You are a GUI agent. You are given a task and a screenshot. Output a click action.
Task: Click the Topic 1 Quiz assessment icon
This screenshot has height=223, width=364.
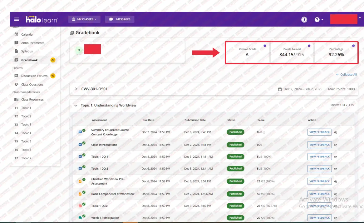point(80,206)
